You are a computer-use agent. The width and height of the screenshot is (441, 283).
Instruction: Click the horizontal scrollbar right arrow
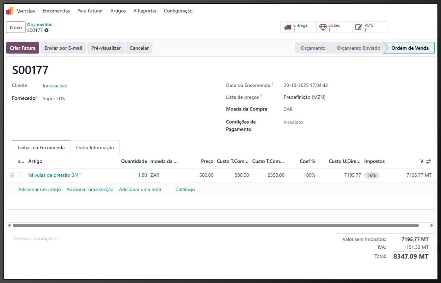point(431,225)
